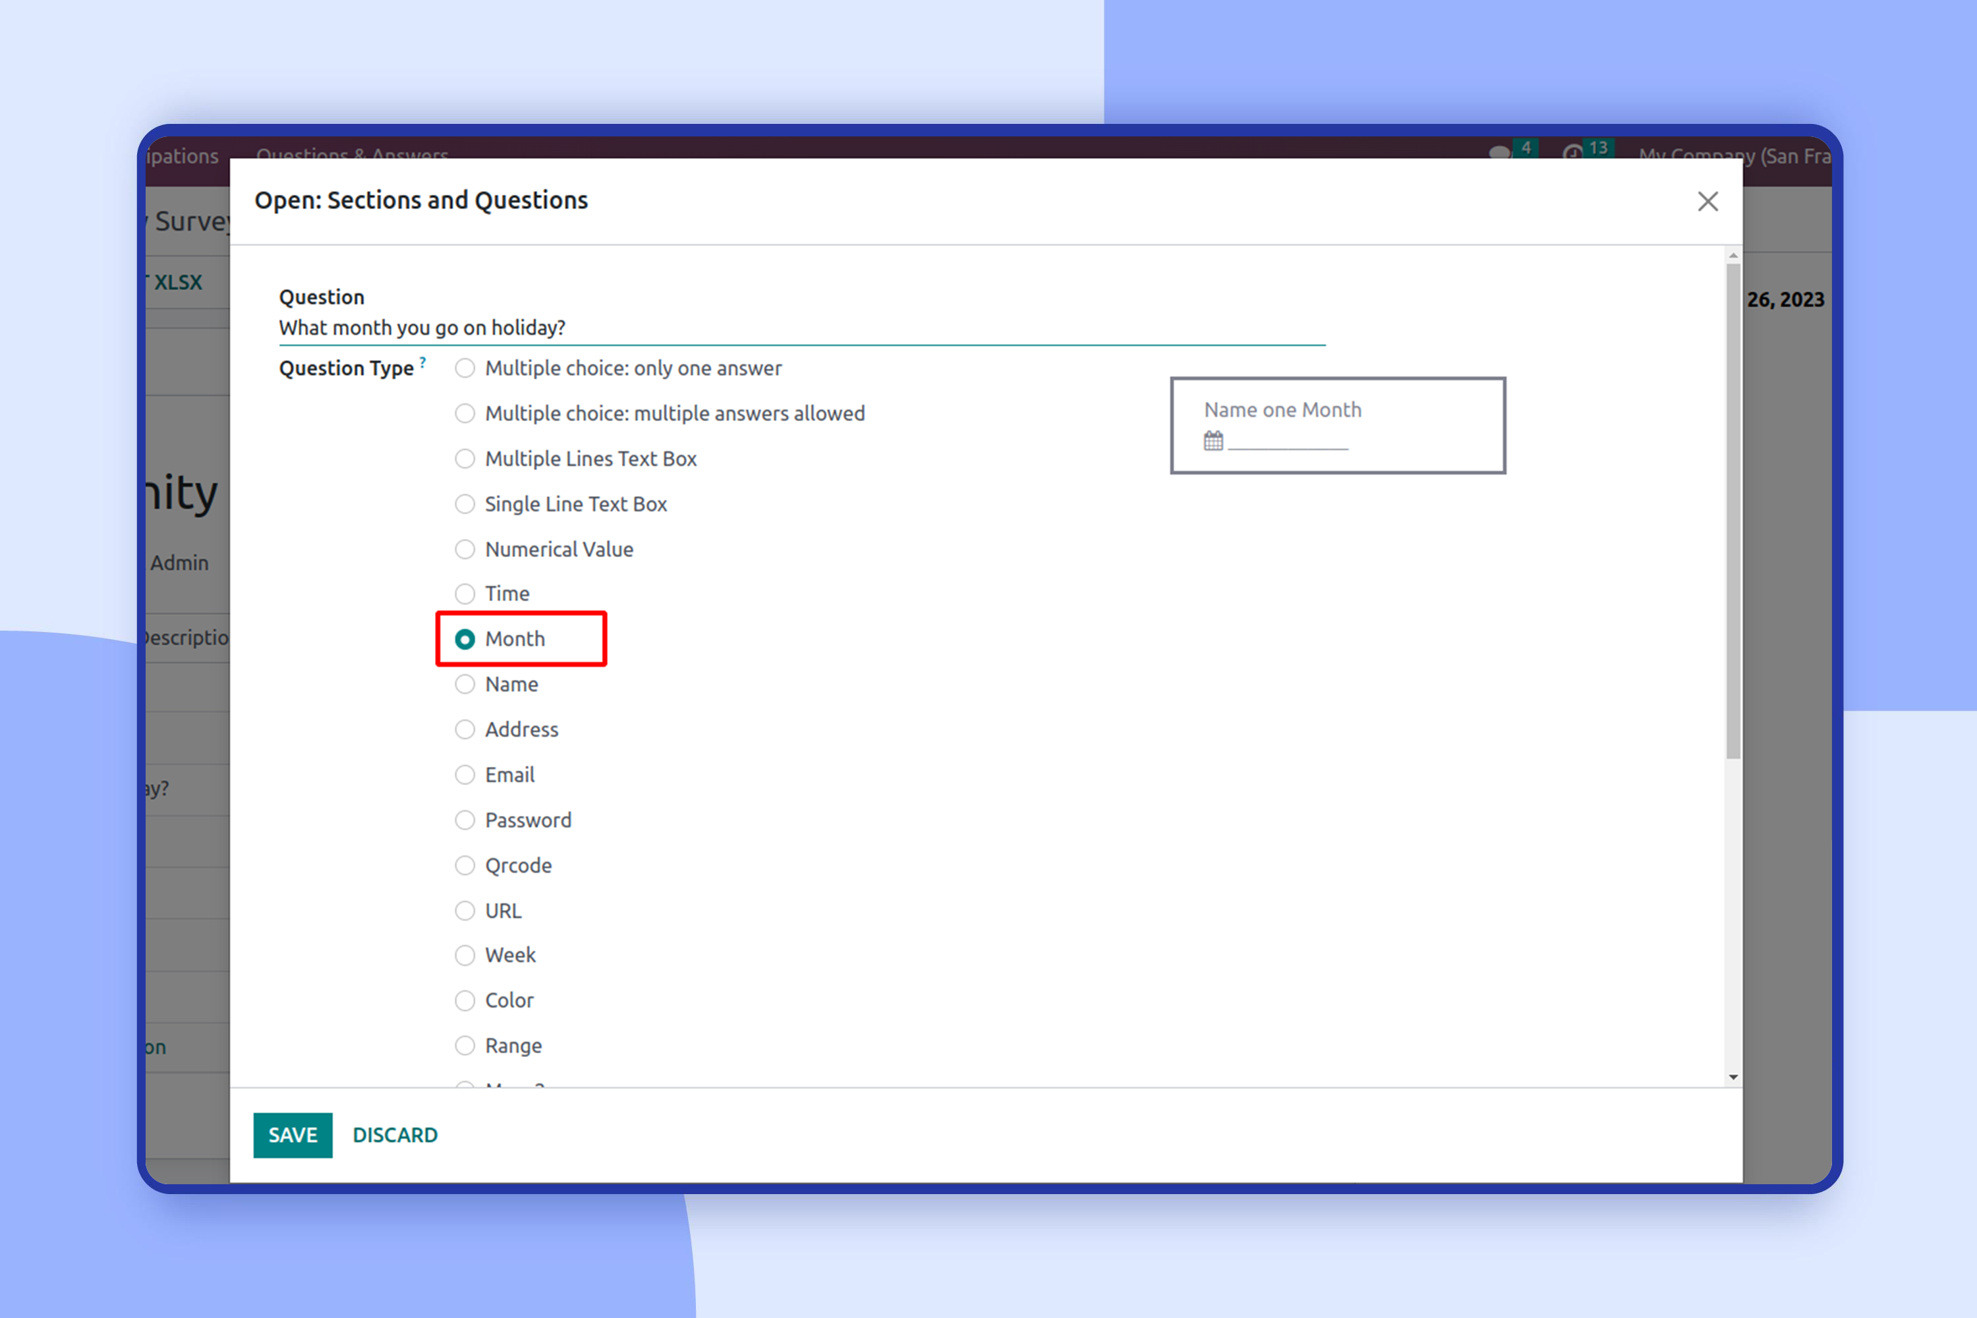Click the Question Type help tooltip mark
The height and width of the screenshot is (1318, 1977).
coord(423,362)
